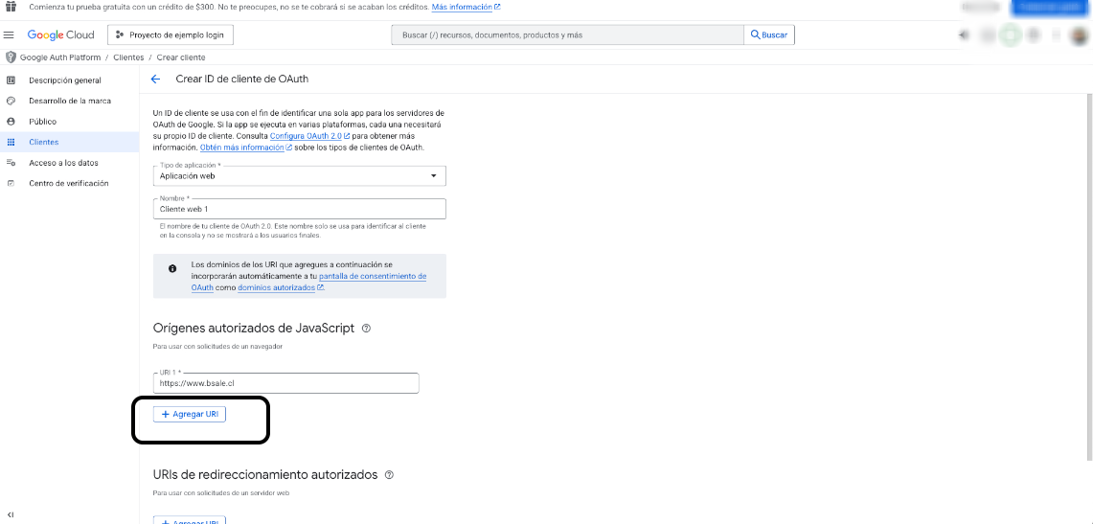
Task: Open 'pantalla de consentimiento de OAuth' link
Action: click(308, 282)
